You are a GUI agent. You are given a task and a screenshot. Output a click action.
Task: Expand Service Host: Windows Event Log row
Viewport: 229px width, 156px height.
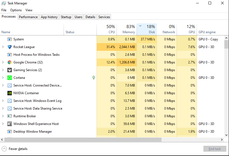[x=3, y=101]
